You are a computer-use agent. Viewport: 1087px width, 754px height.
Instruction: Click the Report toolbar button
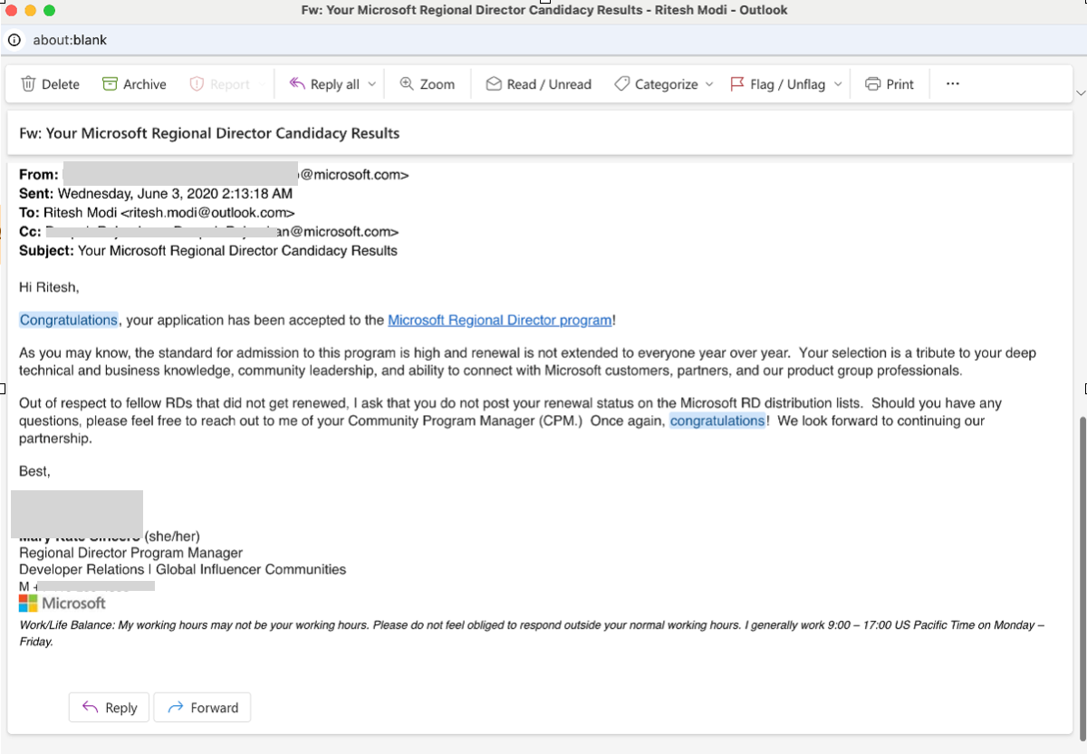pos(220,84)
